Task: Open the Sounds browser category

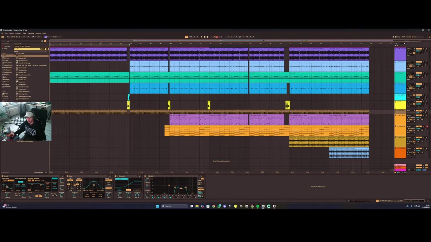Action: (6, 58)
